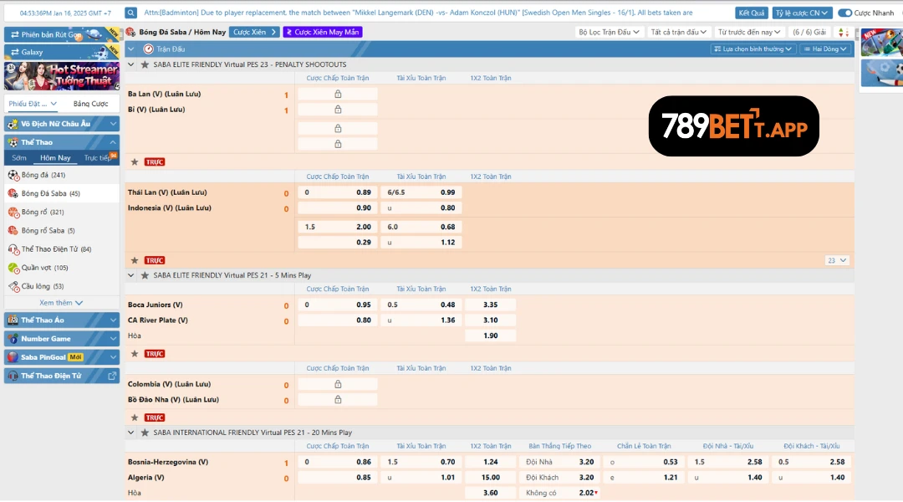This screenshot has height=502, width=903.
Task: Star the Ba Lan vs Bỉ match
Action: 135,162
